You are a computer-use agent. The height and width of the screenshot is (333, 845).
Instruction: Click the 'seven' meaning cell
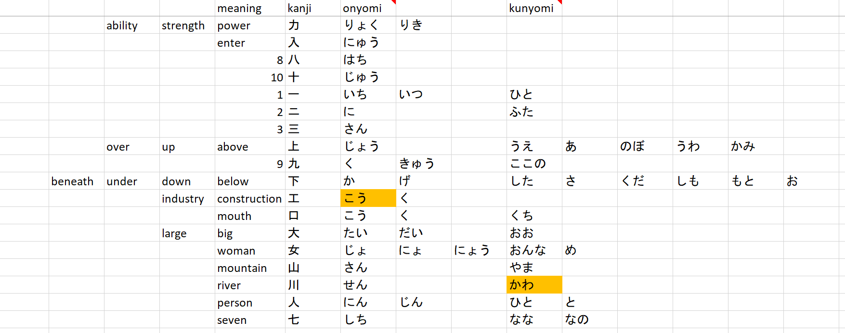[x=250, y=320]
